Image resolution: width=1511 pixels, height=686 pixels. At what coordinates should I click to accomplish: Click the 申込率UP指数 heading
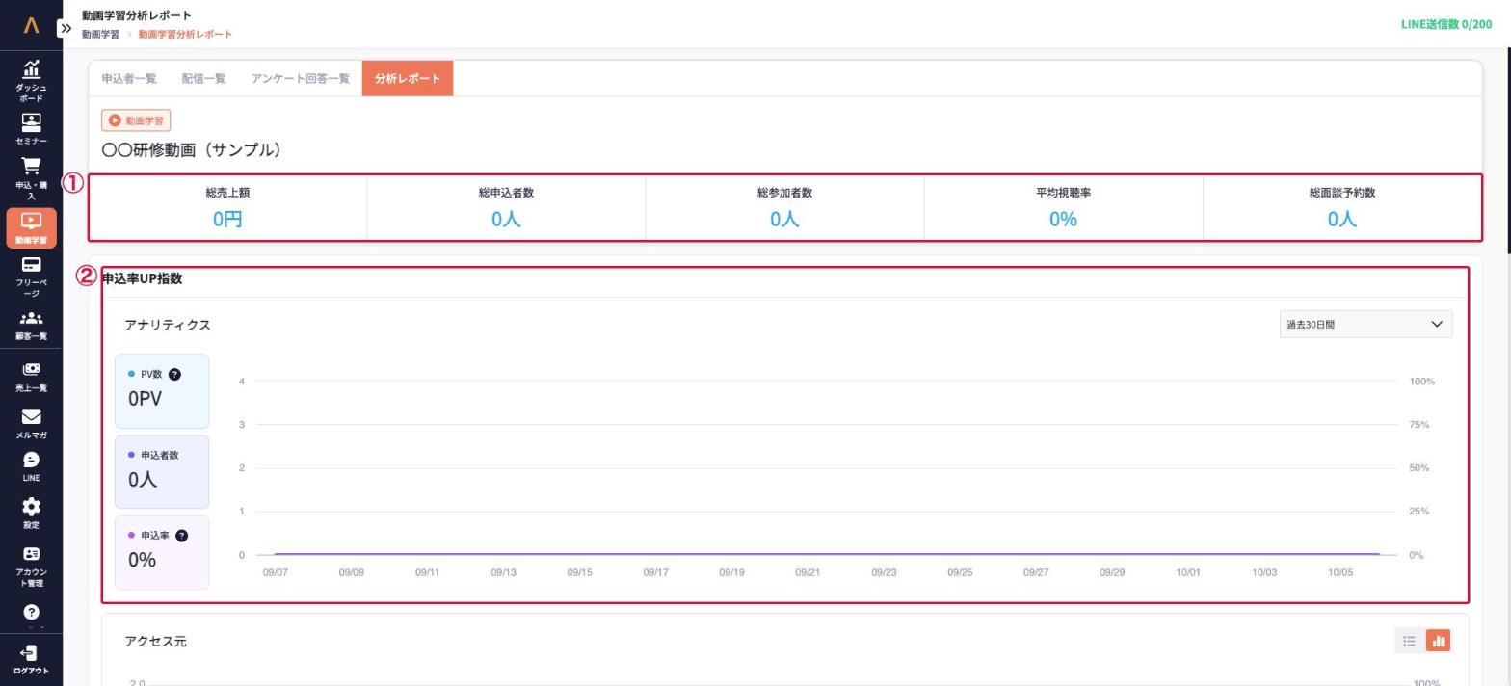click(x=143, y=278)
